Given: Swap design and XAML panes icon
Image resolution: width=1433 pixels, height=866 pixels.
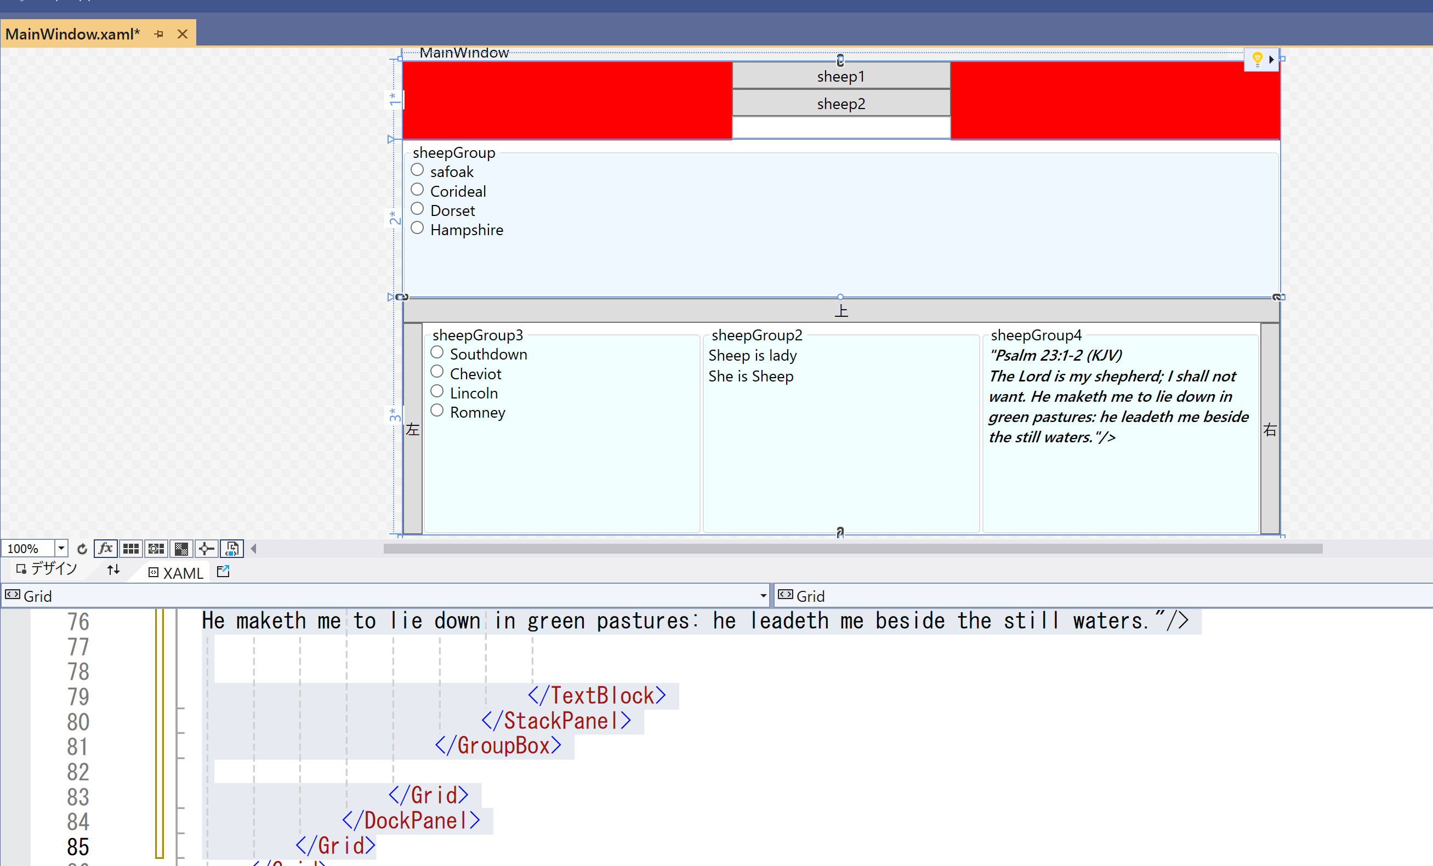Looking at the screenshot, I should click(113, 571).
